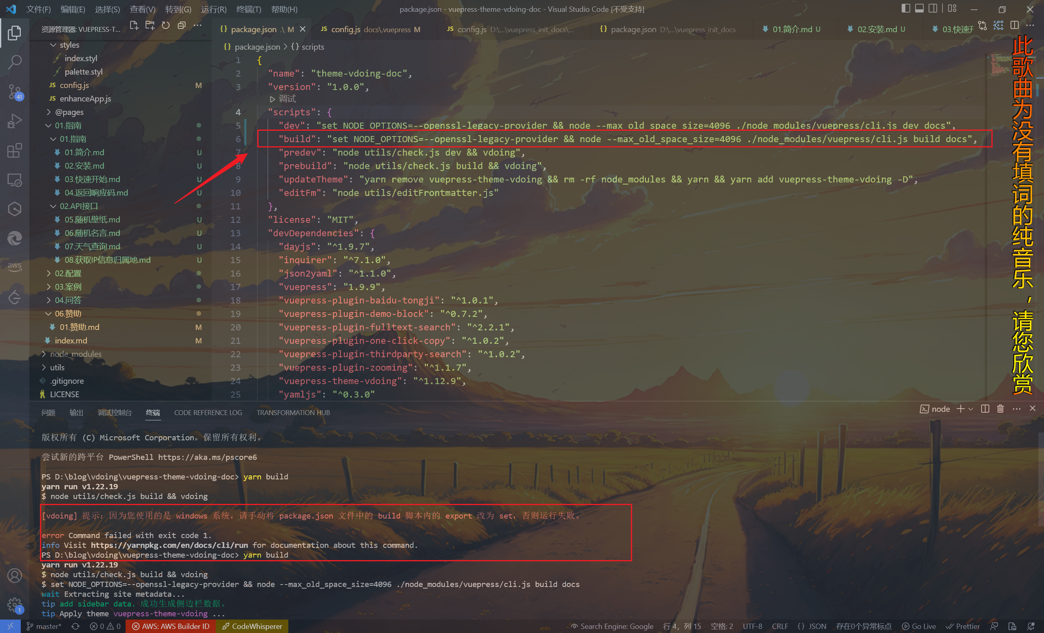Open the 终端(T) menu
The width and height of the screenshot is (1044, 633).
tap(249, 9)
